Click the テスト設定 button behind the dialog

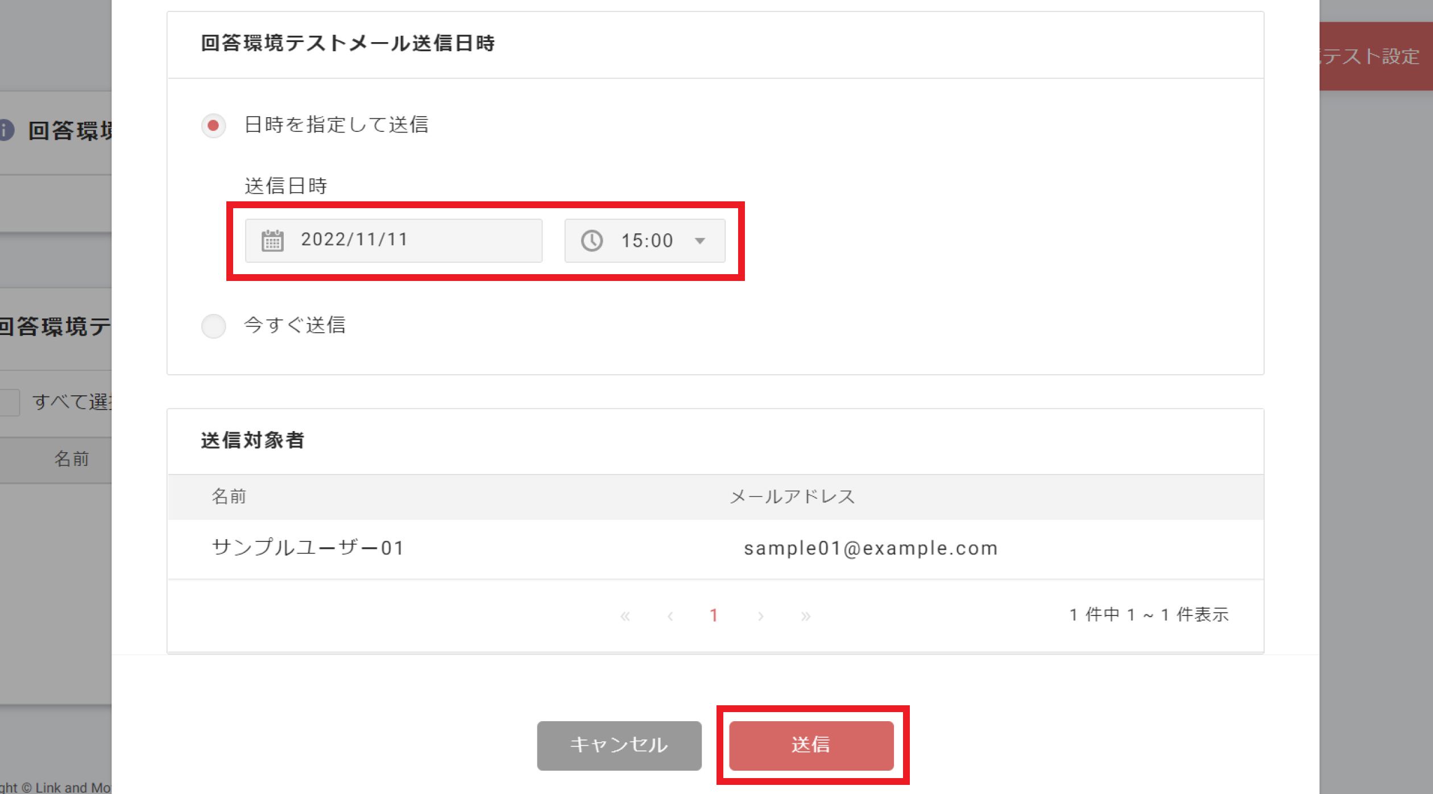(x=1375, y=56)
